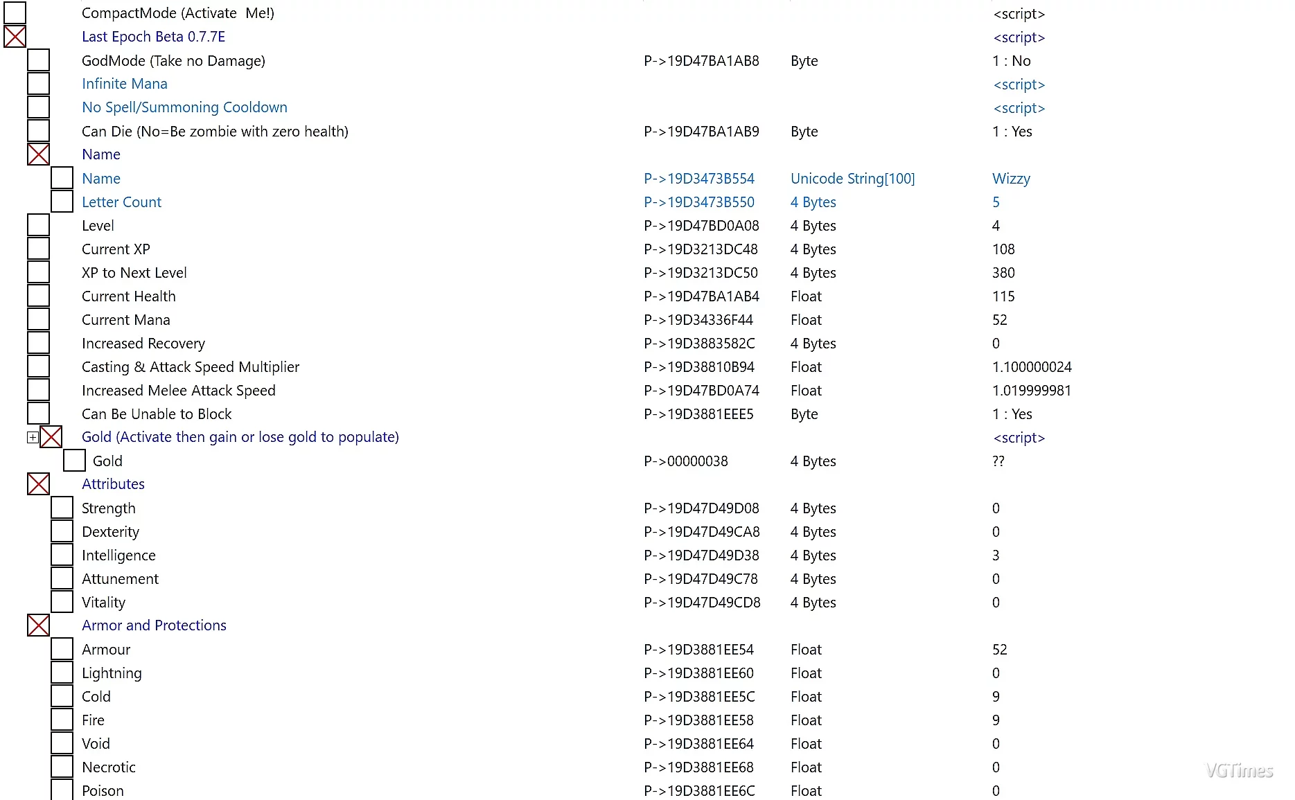The width and height of the screenshot is (1295, 800).
Task: Click the Unicode String[100] type cell
Action: click(x=852, y=179)
